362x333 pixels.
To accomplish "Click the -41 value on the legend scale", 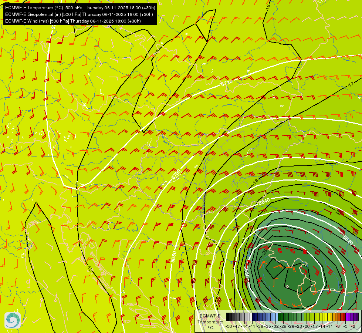I will tap(252, 326).
